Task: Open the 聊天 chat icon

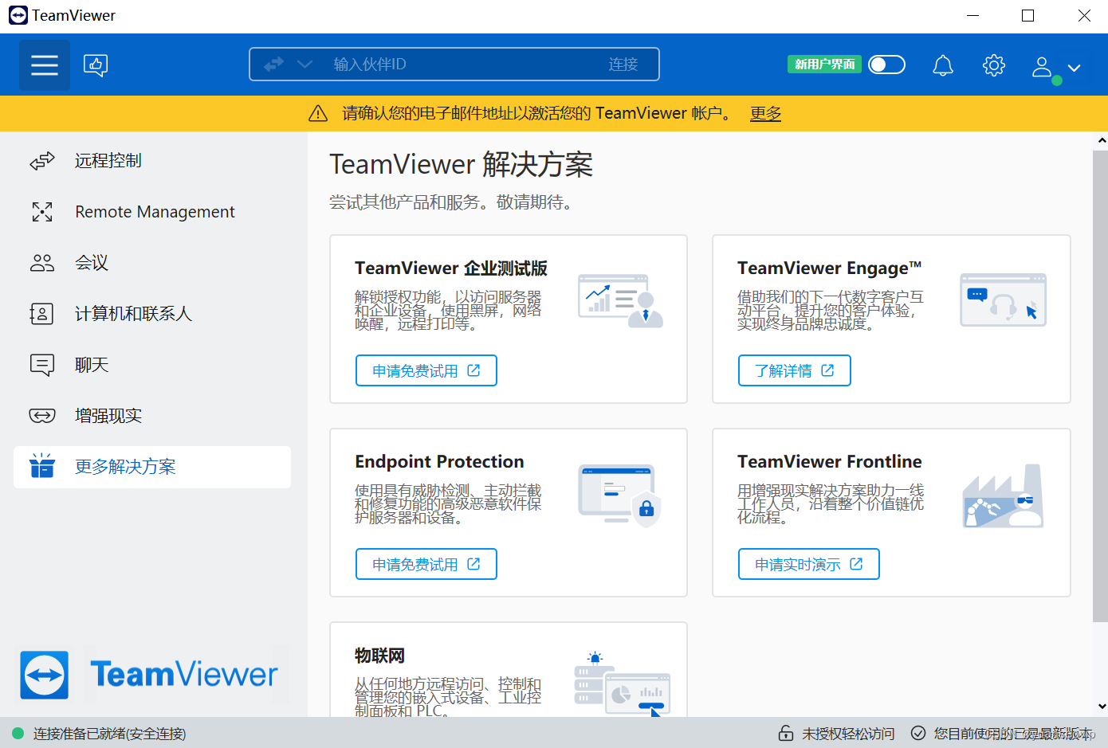Action: (41, 364)
